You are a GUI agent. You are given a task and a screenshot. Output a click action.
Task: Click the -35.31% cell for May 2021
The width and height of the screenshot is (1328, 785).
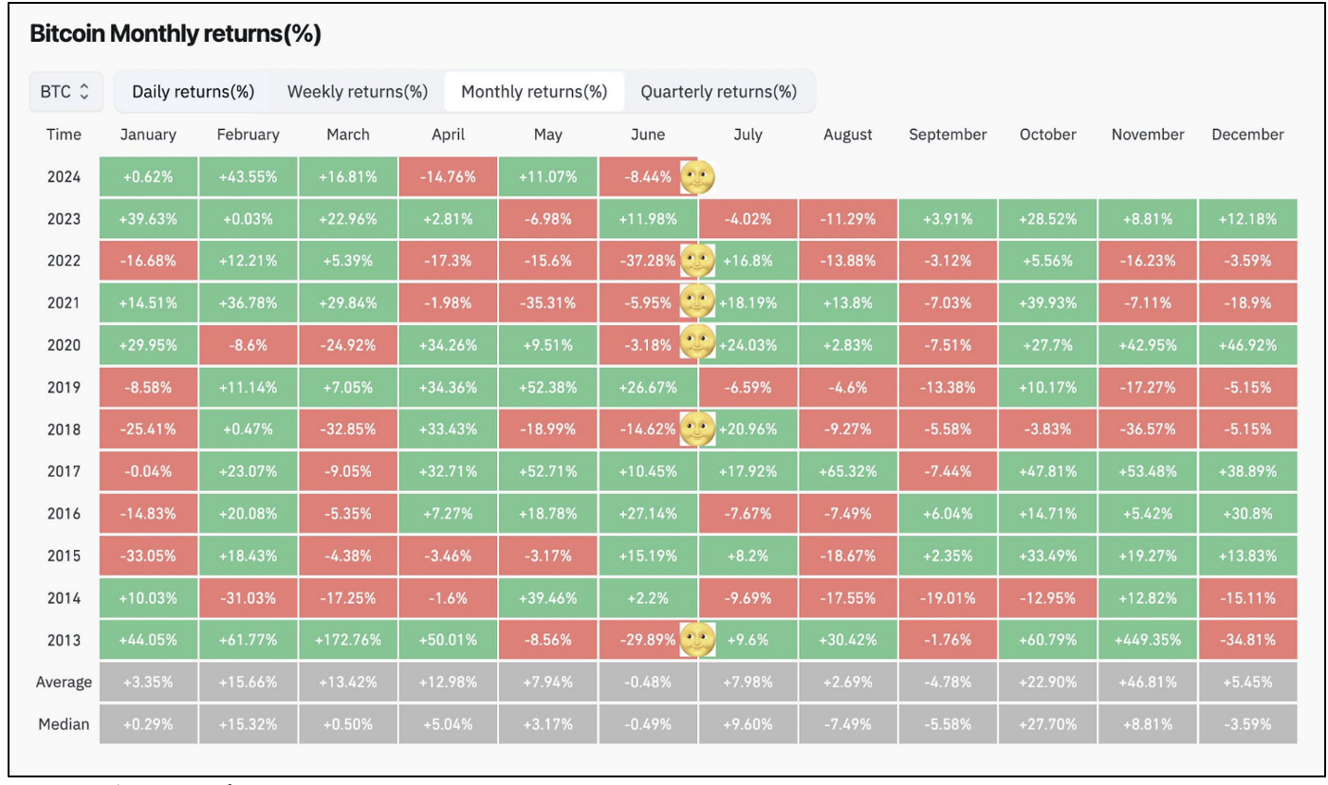click(548, 303)
